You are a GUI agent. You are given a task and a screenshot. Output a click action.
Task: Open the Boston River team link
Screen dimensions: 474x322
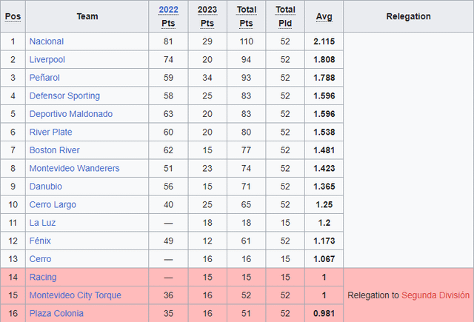click(54, 150)
